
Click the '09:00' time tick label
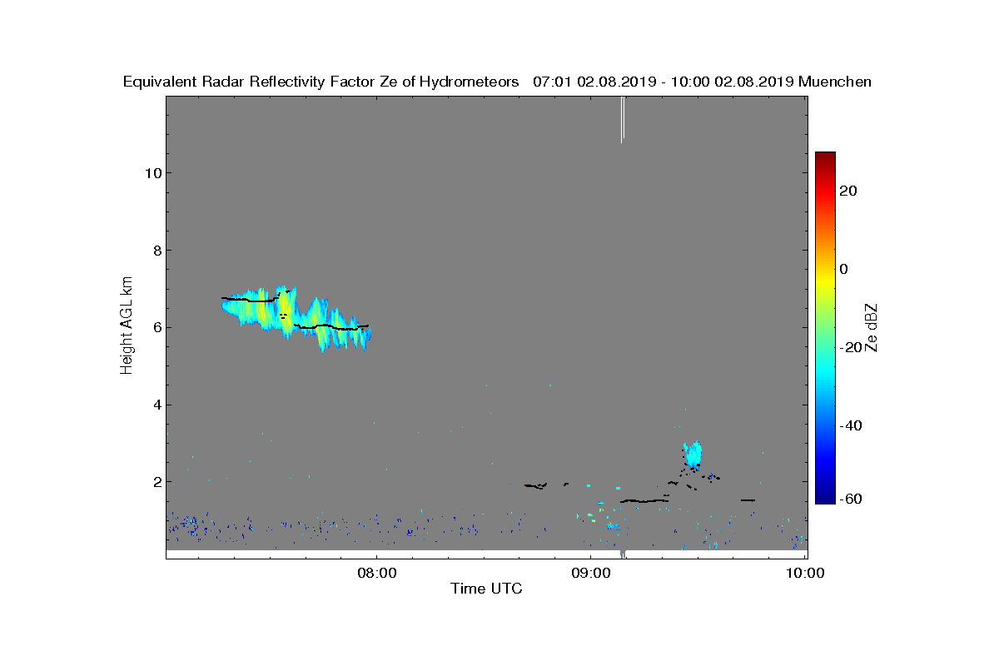pyautogui.click(x=591, y=572)
